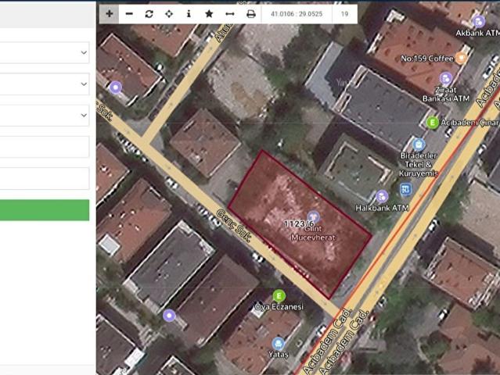Screen dimensions: 500x375
Task: Focus the second empty text field
Action: [x=45, y=178]
